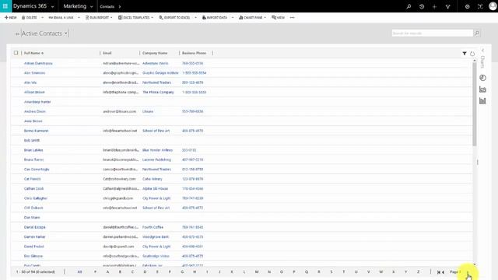Filter the list by All

[79, 271]
